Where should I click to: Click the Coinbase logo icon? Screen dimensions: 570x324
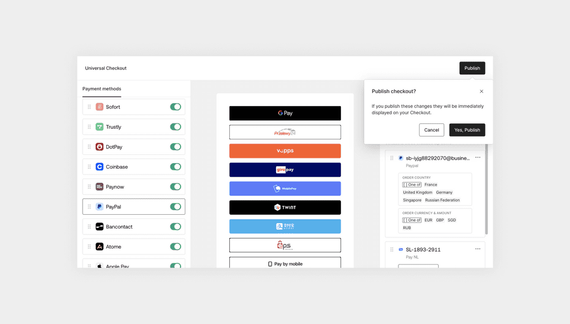click(x=99, y=167)
